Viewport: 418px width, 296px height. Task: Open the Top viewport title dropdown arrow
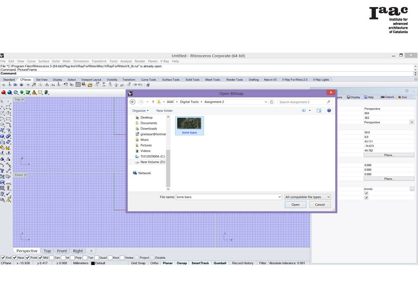click(23, 100)
